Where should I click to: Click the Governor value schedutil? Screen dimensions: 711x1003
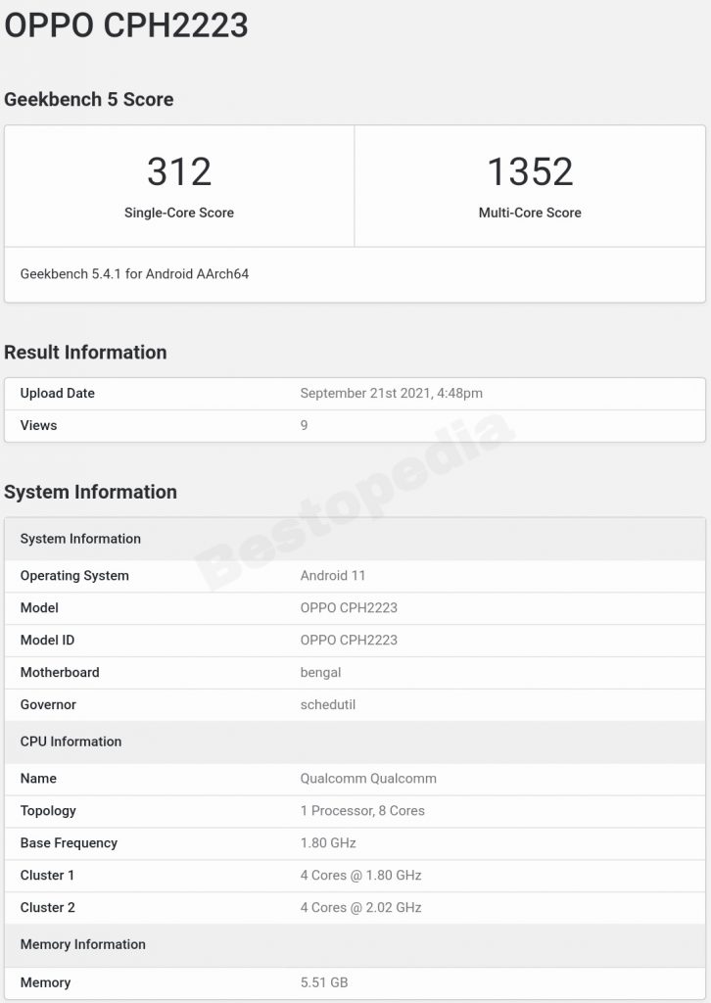coord(327,704)
